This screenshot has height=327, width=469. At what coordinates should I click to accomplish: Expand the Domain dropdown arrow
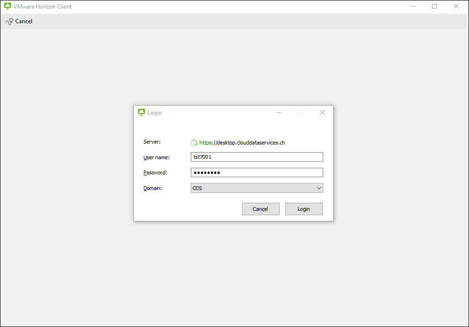pyautogui.click(x=319, y=188)
